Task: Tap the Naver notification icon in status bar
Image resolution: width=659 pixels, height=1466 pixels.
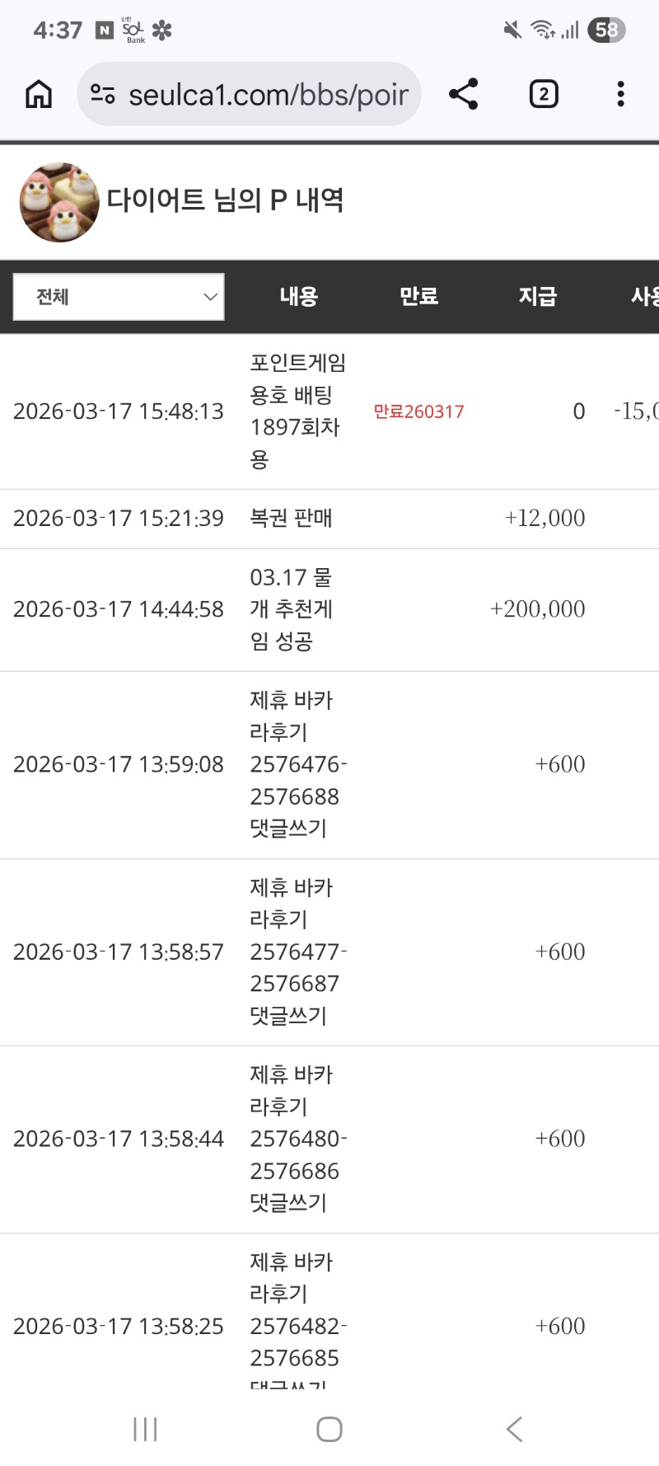Action: point(105,31)
